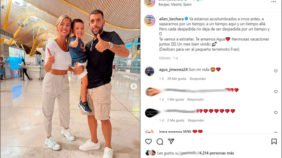This screenshot has height=158, width=282.
Task: Open Barajas, Madrid, Spain location
Action: click(x=175, y=4)
